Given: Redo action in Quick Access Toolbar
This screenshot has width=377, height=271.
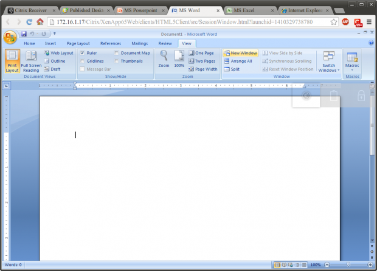Looking at the screenshot, I should click(x=44, y=34).
